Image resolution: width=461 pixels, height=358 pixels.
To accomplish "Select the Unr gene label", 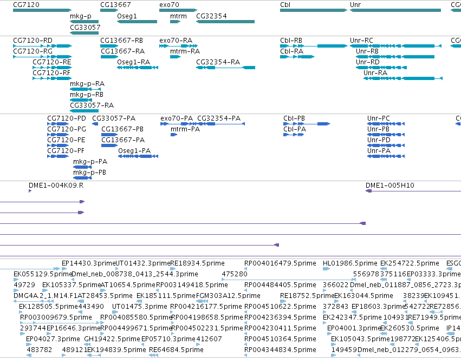I will [355, 5].
